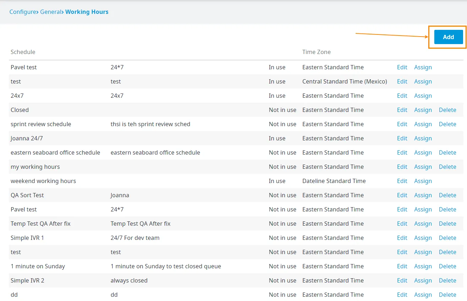Viewport: 467px width, 301px height.
Task: Select Central Standard Time (Mexico) cell
Action: tap(344, 81)
